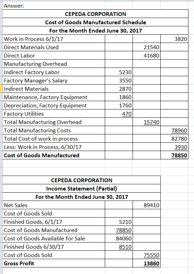Click the first table's CEPEDA CORPORATION title
Image resolution: width=194 pixels, height=274 pixels.
click(95, 14)
